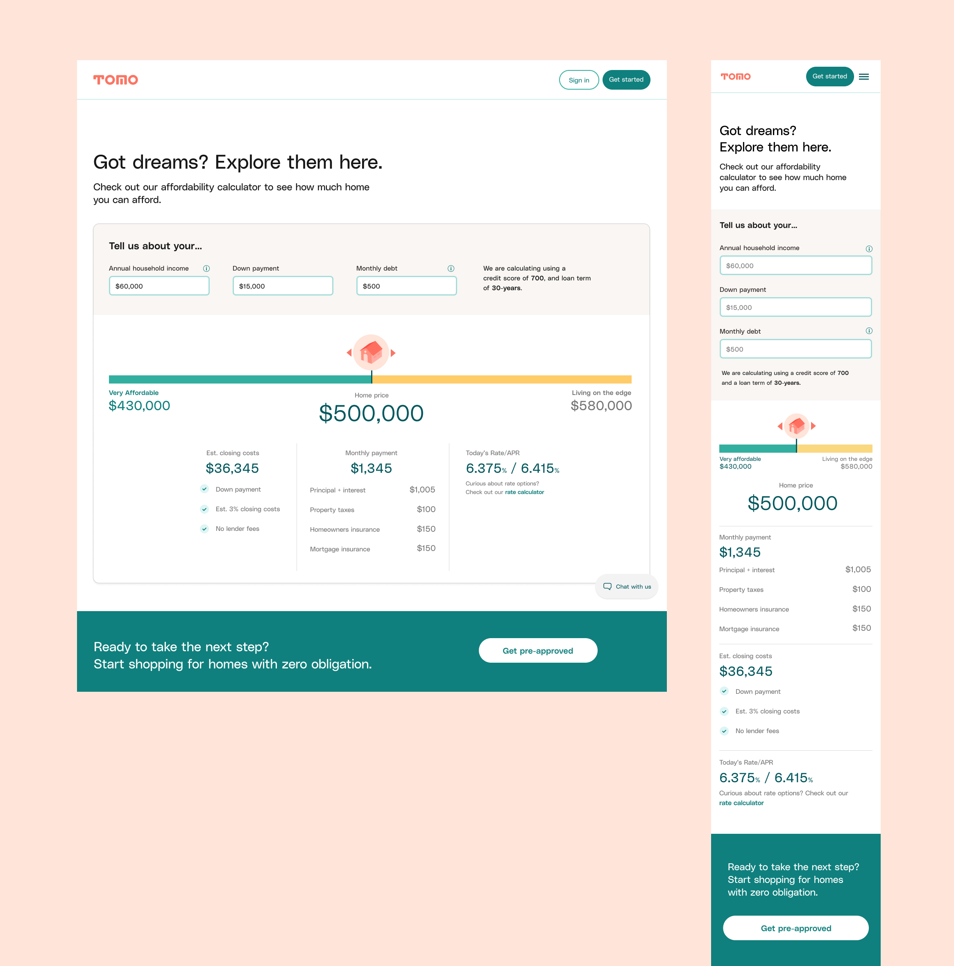This screenshot has width=954, height=966.
Task: Click the mobile Monthly debt input field
Action: click(x=795, y=349)
